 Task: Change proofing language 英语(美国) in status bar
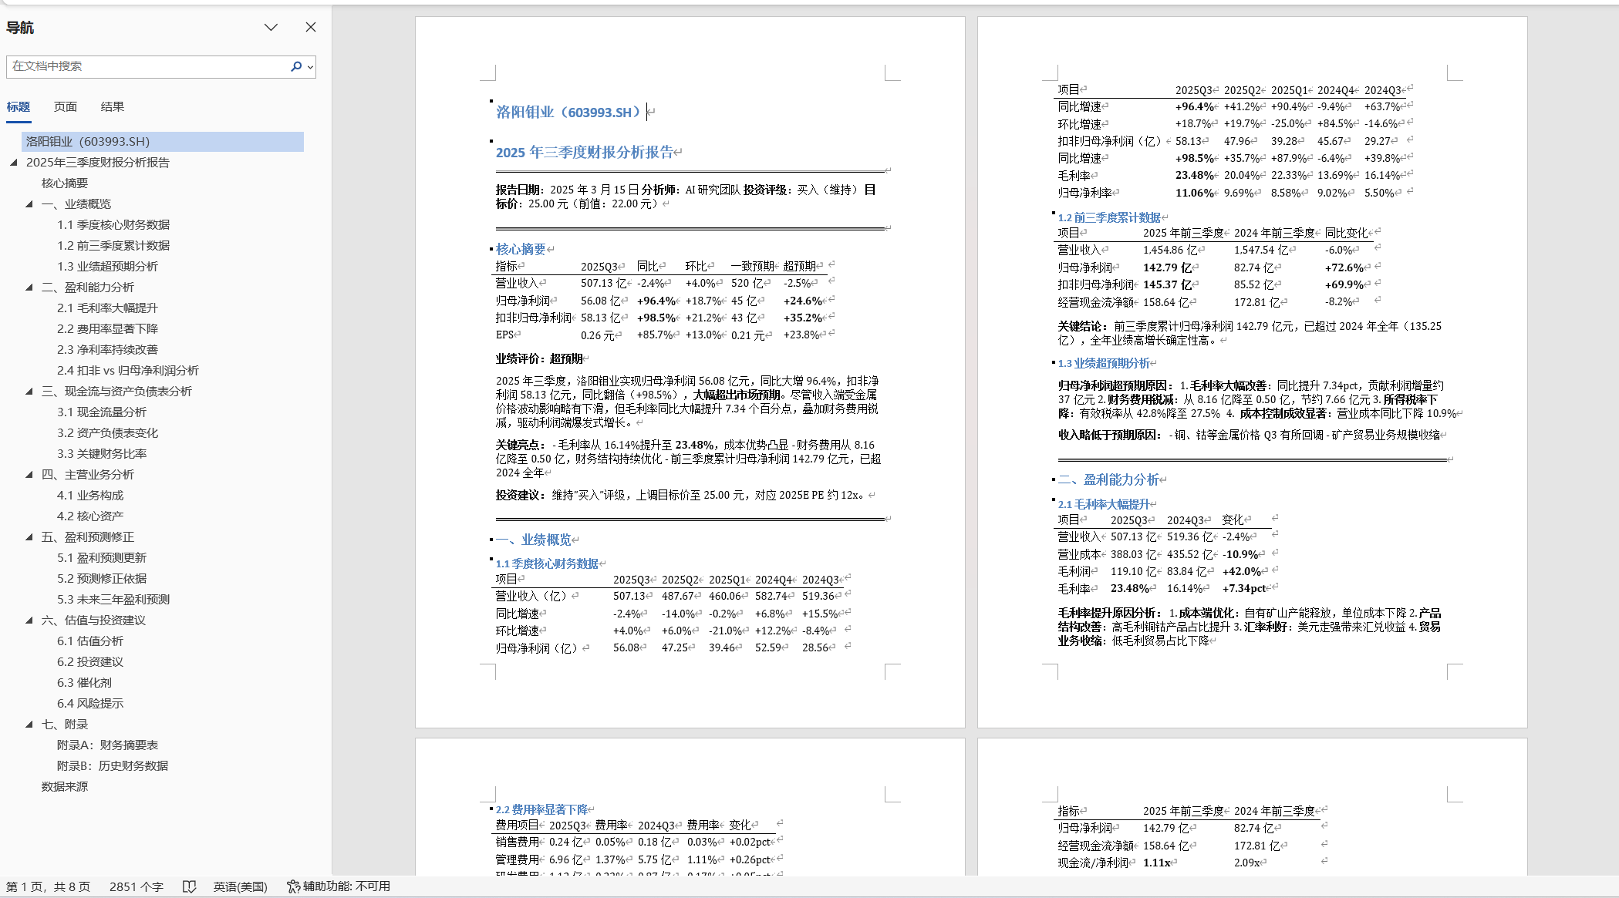(240, 886)
